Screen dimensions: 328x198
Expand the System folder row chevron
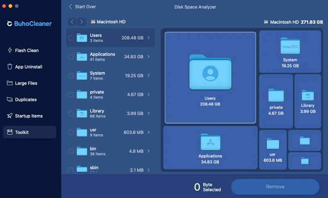click(148, 76)
